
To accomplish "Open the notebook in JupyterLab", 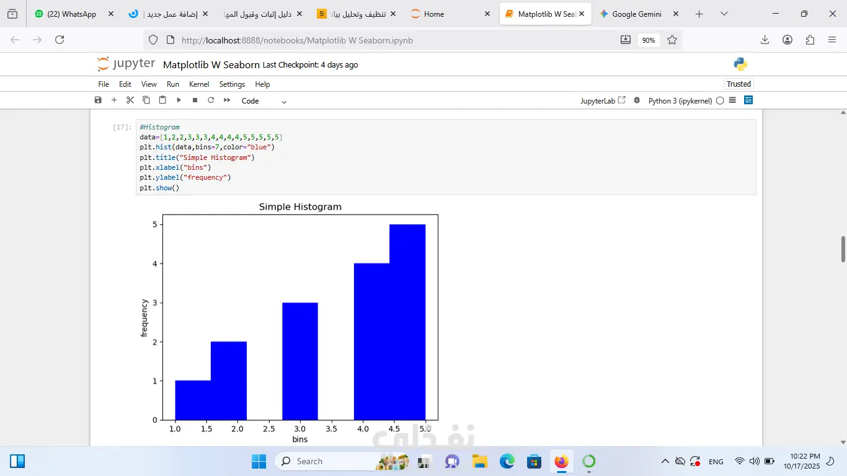I will [603, 100].
